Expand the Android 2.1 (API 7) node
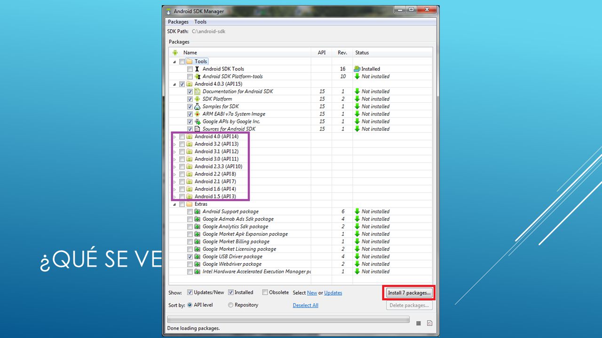Image resolution: width=602 pixels, height=338 pixels. pyautogui.click(x=175, y=182)
